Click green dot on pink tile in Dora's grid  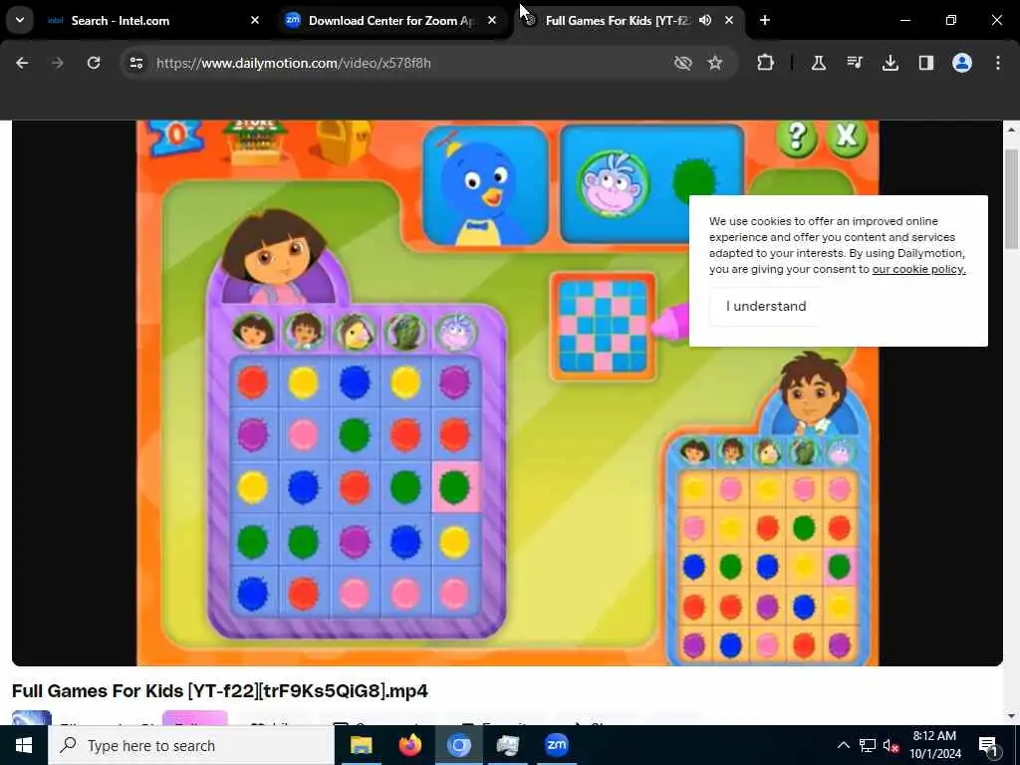click(455, 486)
